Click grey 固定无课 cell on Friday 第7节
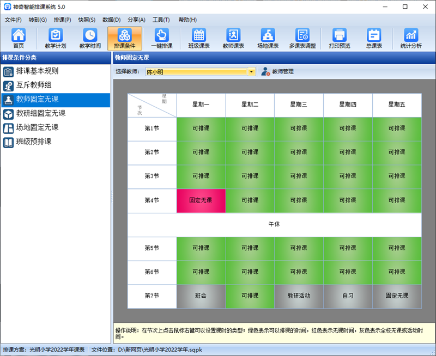This screenshot has width=436, height=356. (397, 296)
